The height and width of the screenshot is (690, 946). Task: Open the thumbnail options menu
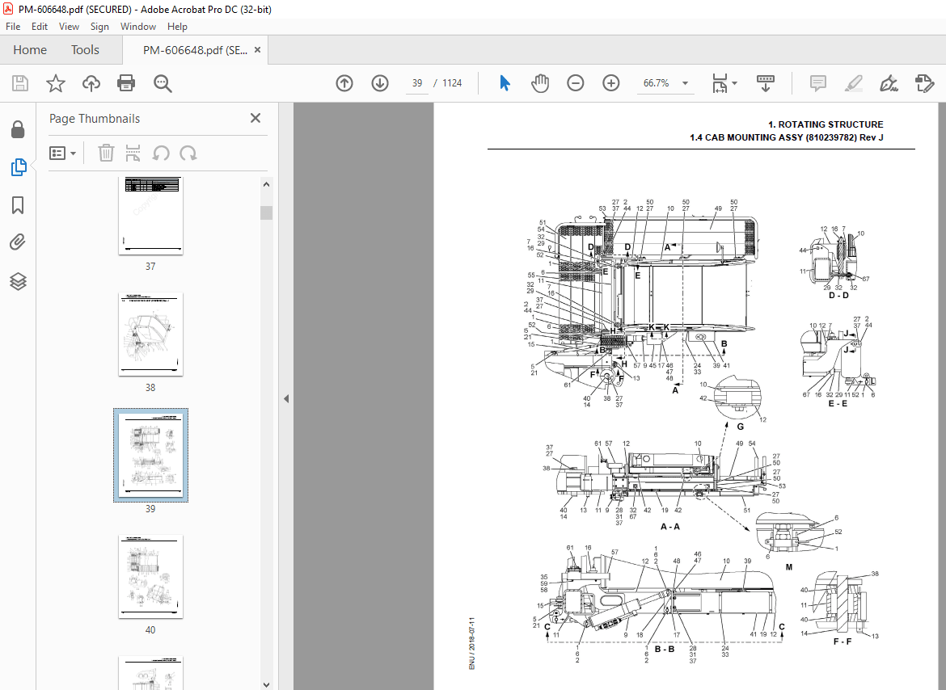62,153
